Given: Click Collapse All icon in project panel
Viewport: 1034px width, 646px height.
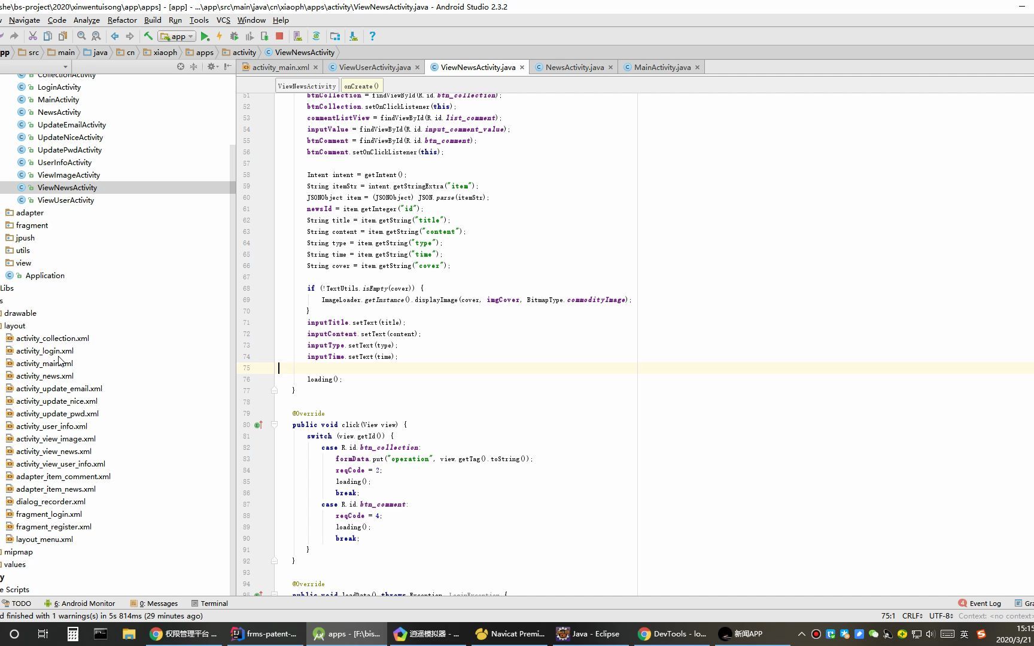Looking at the screenshot, I should [193, 66].
